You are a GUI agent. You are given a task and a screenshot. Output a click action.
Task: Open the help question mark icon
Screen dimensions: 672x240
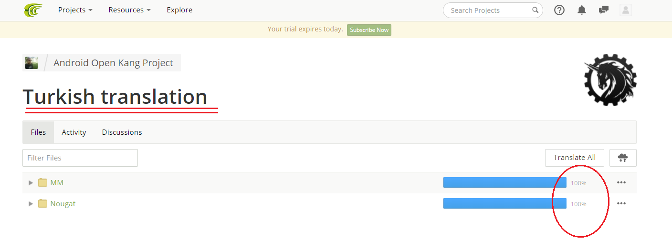(559, 10)
